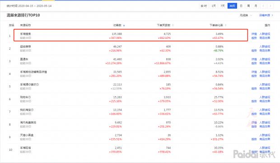This screenshot has width=280, height=163.
Task: Expand the 无线端 device dropdown
Action: (246, 15)
